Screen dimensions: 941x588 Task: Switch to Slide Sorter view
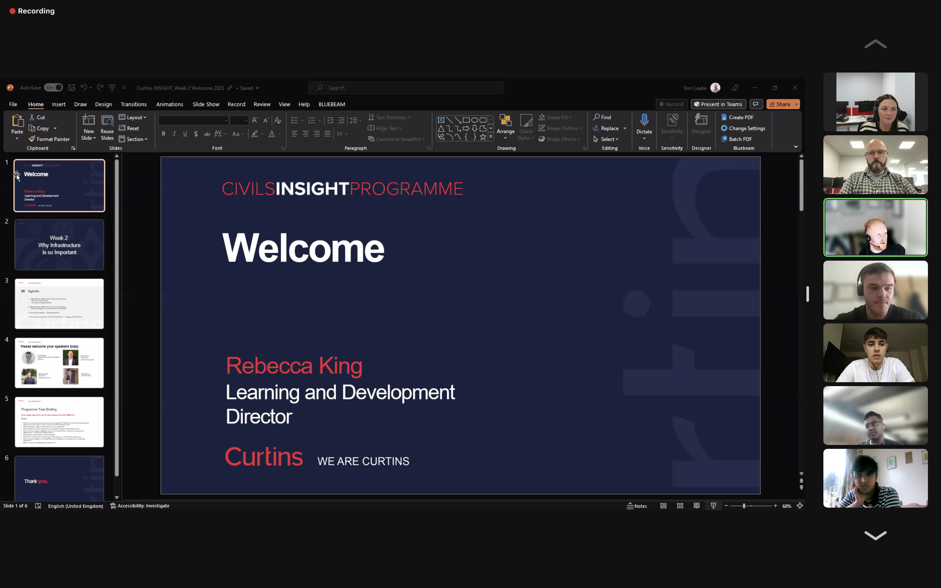click(680, 506)
